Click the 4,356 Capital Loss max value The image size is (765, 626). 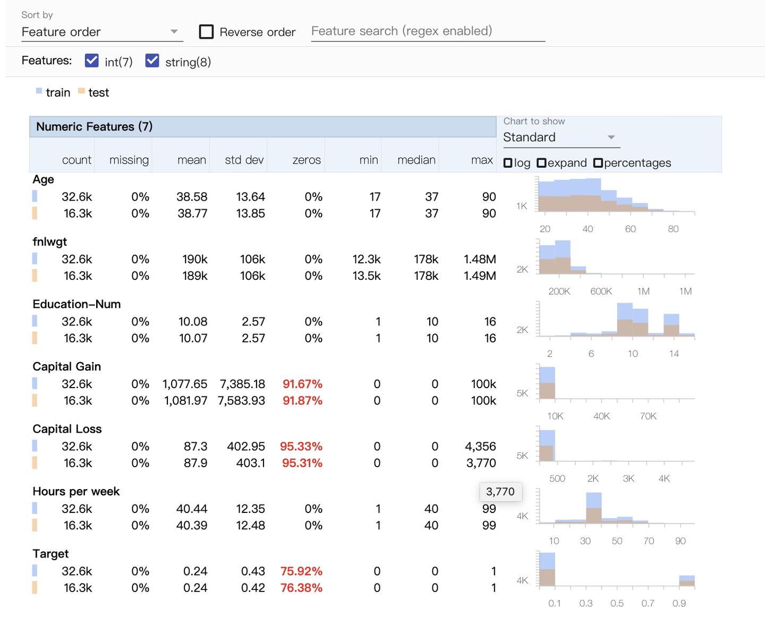pyautogui.click(x=480, y=447)
